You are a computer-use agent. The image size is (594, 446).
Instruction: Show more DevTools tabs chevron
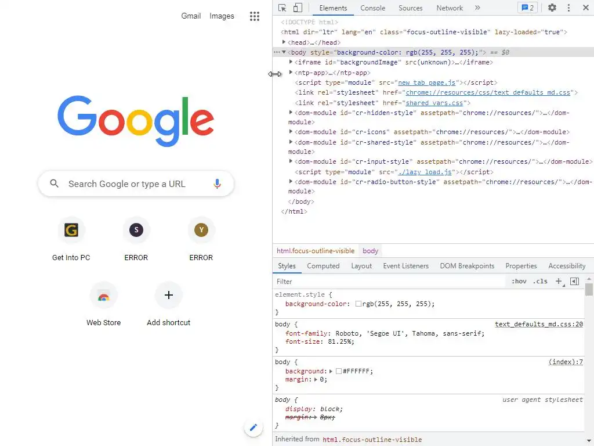[477, 8]
